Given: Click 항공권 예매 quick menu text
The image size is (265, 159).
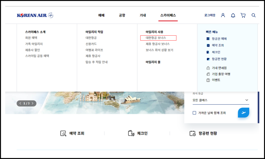Looking at the screenshot, I should [219, 39].
